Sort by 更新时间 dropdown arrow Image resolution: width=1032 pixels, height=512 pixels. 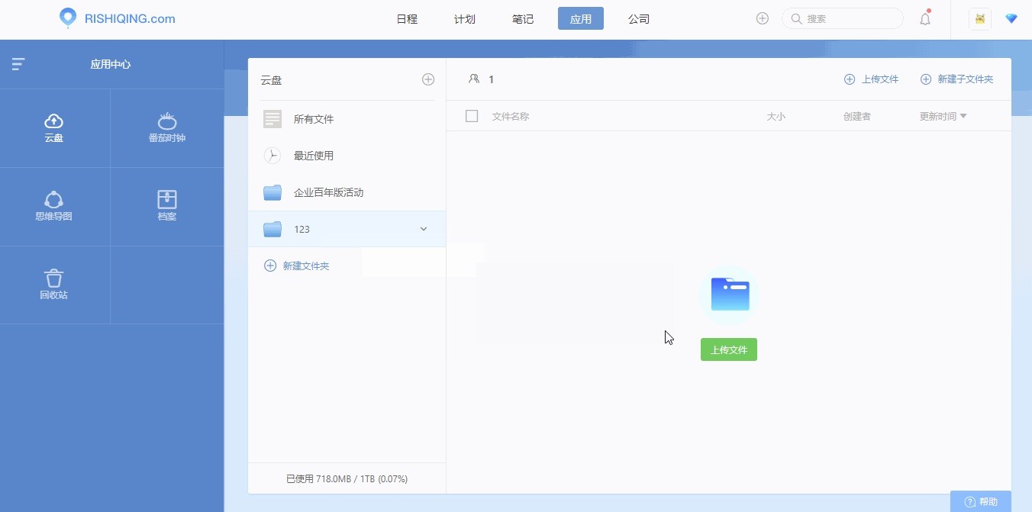click(x=963, y=117)
